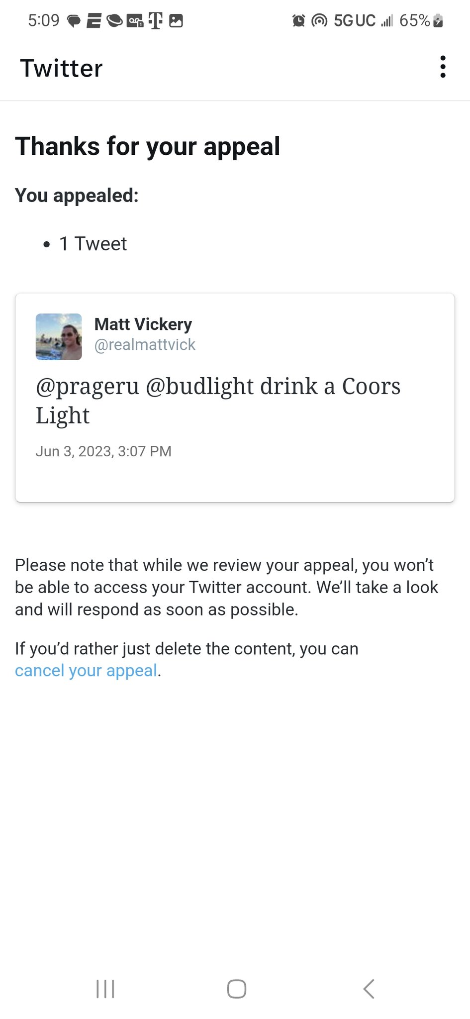
Task: Tap the gallery image notification icon
Action: coord(176,21)
